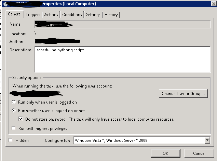
Task: Click the Task Scheduler icon in title bar
Action: pyautogui.click(x=6, y=4)
